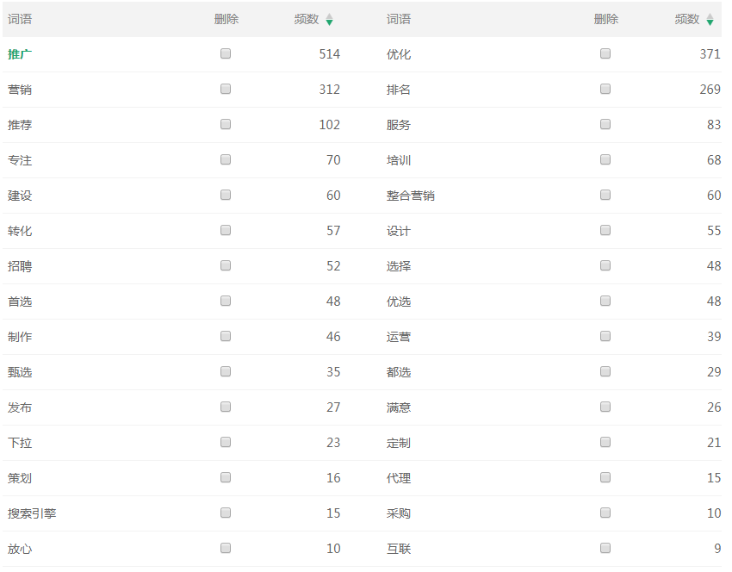Select the checkbox for 招聘

coord(226,265)
